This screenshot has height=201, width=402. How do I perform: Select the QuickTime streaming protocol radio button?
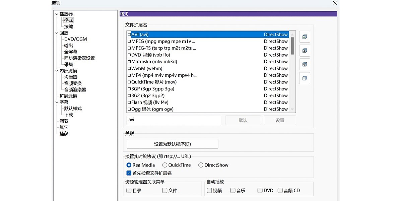click(164, 165)
